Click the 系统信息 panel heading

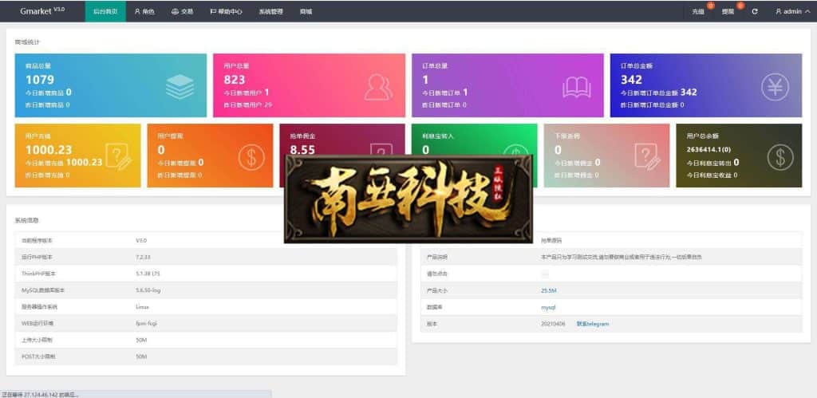pyautogui.click(x=26, y=220)
